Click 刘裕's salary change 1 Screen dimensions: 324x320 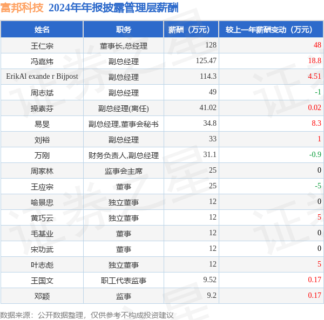[320, 139]
